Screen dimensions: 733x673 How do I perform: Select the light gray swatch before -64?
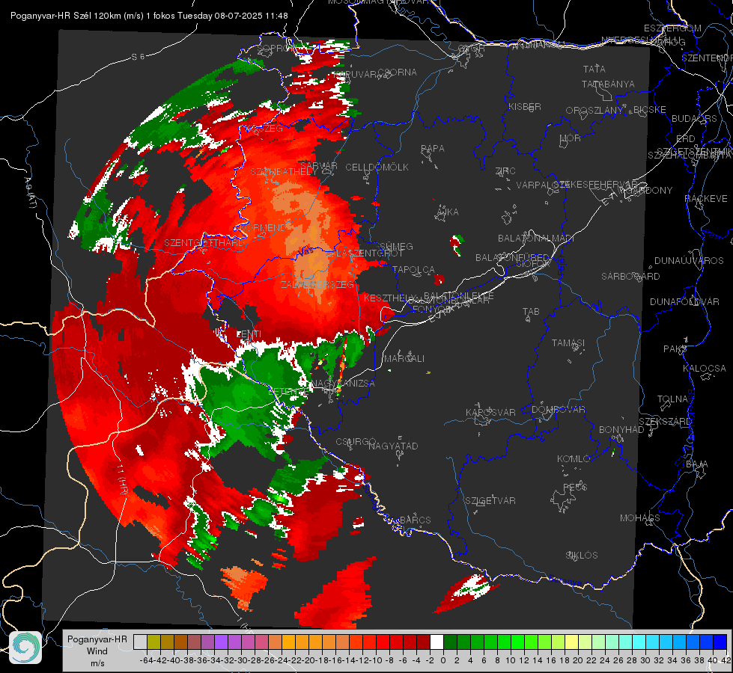[140, 642]
